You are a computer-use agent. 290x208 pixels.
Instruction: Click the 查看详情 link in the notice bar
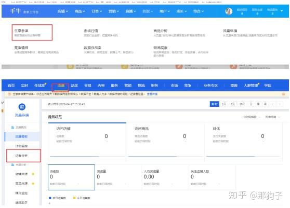(152, 94)
